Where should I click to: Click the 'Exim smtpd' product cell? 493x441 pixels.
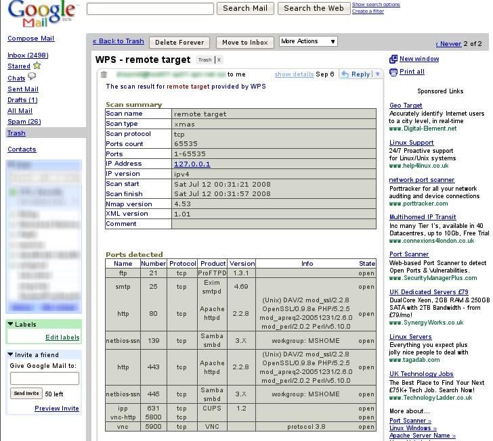212,287
